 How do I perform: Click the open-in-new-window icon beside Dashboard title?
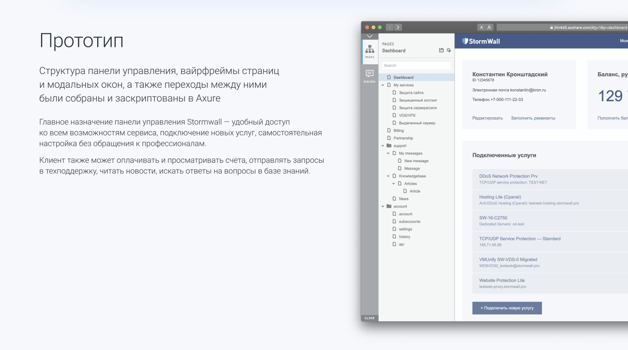coord(441,50)
